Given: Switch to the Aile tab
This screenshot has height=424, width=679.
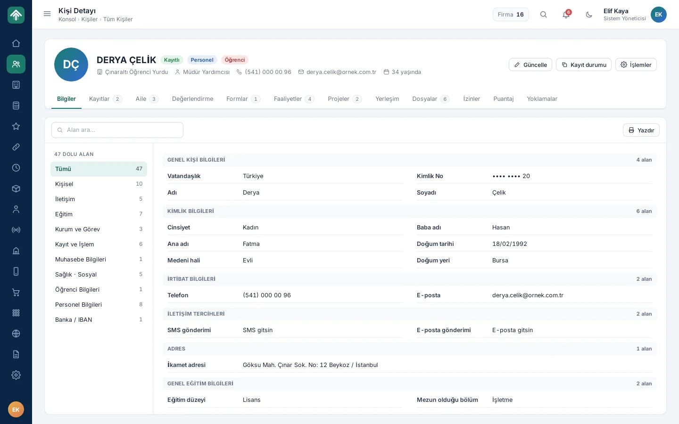Looking at the screenshot, I should click(x=147, y=99).
